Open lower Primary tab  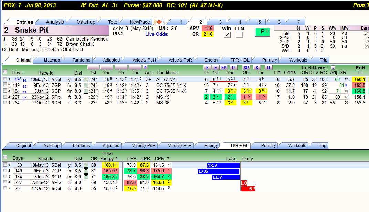click(x=268, y=145)
